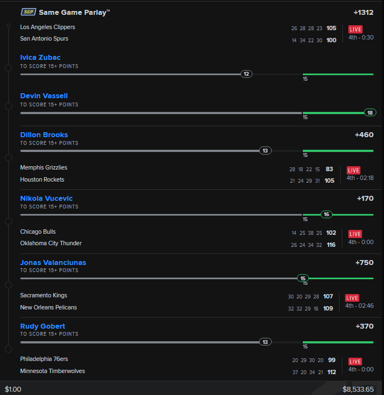Viewport: 384px width, 395px height.
Task: Click Chicago Bulls team name
Action: [38, 232]
